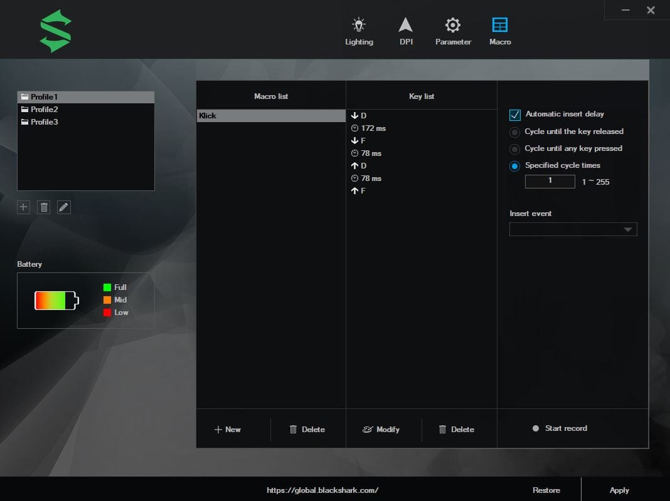The height and width of the screenshot is (501, 670).
Task: Select Profile3 in the profile list
Action: click(x=44, y=122)
